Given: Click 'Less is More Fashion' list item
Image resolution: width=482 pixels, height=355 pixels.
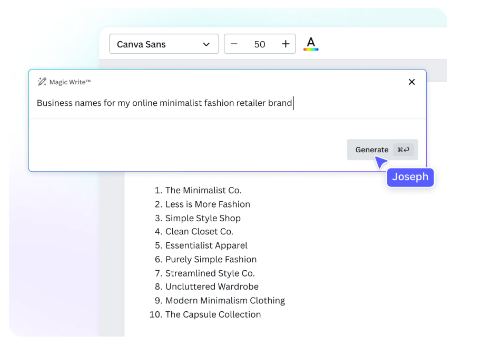Looking at the screenshot, I should [208, 204].
